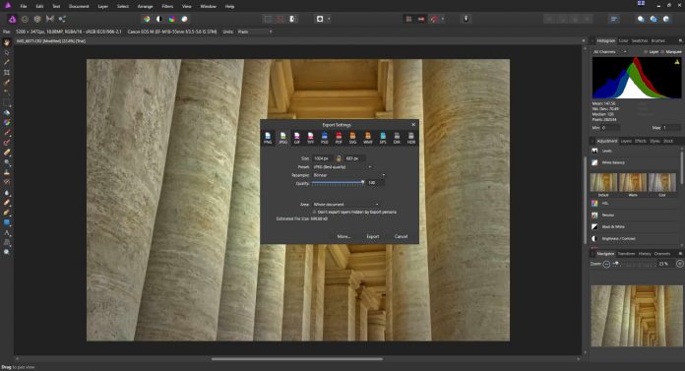Viewport: 685px width, 371px height.
Task: Open the Units dropdown in the context bar
Action: (255, 31)
